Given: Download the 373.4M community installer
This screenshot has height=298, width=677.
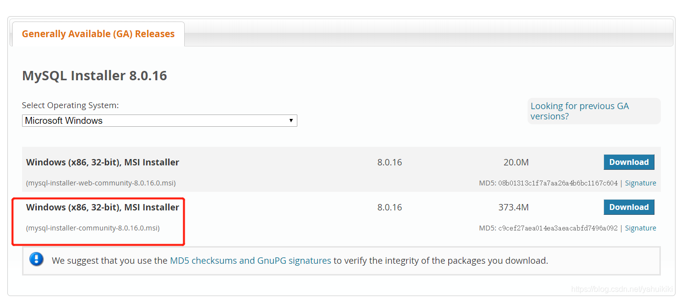Looking at the screenshot, I should pyautogui.click(x=629, y=207).
